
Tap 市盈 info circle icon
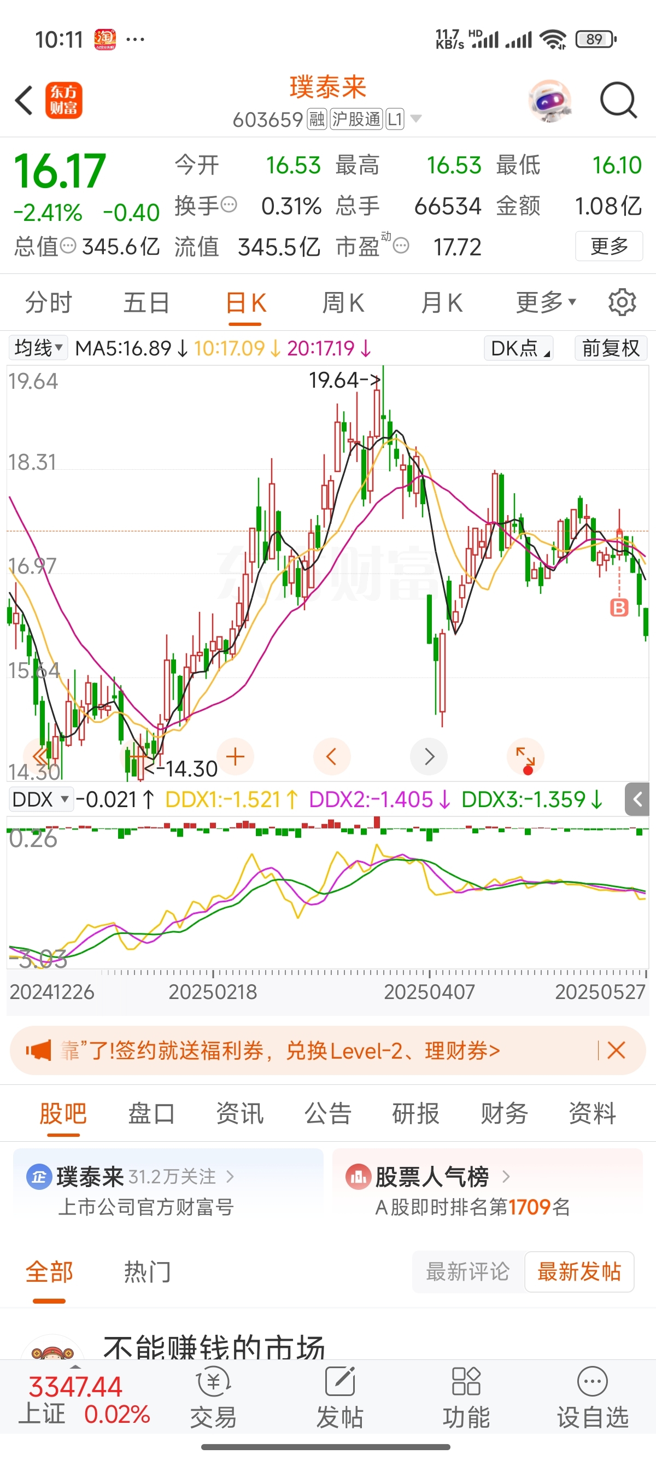401,246
